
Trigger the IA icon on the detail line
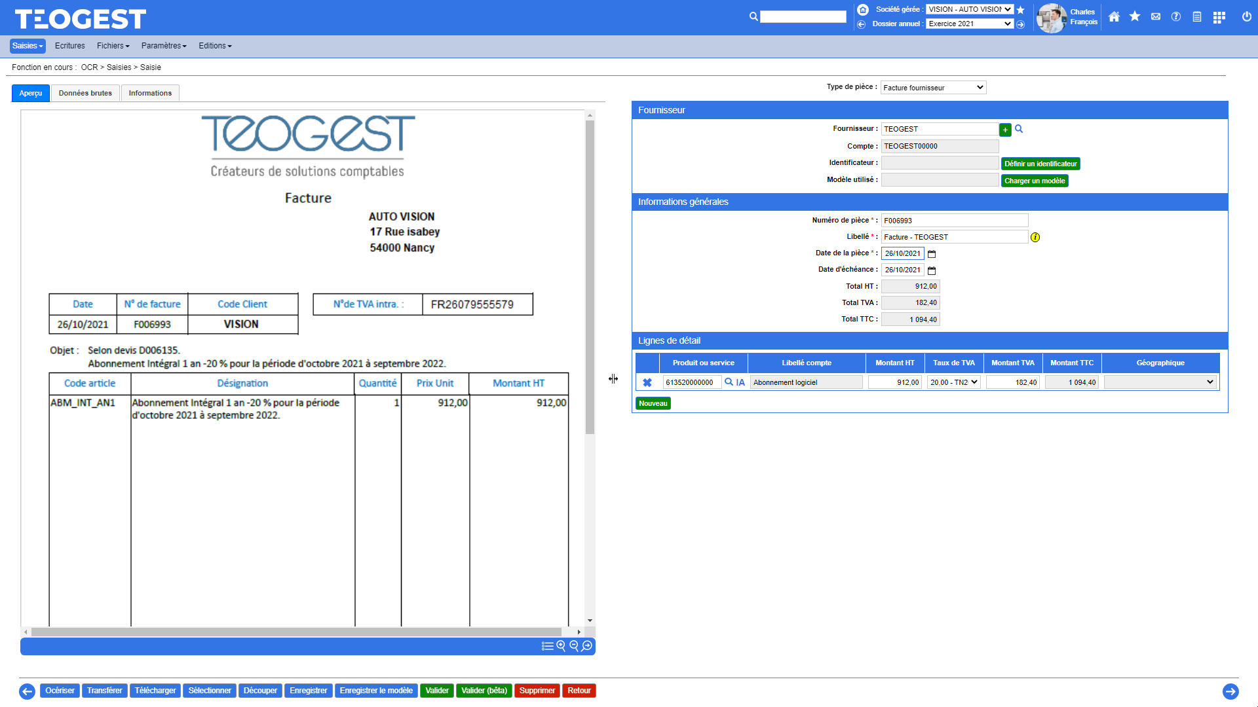point(740,382)
